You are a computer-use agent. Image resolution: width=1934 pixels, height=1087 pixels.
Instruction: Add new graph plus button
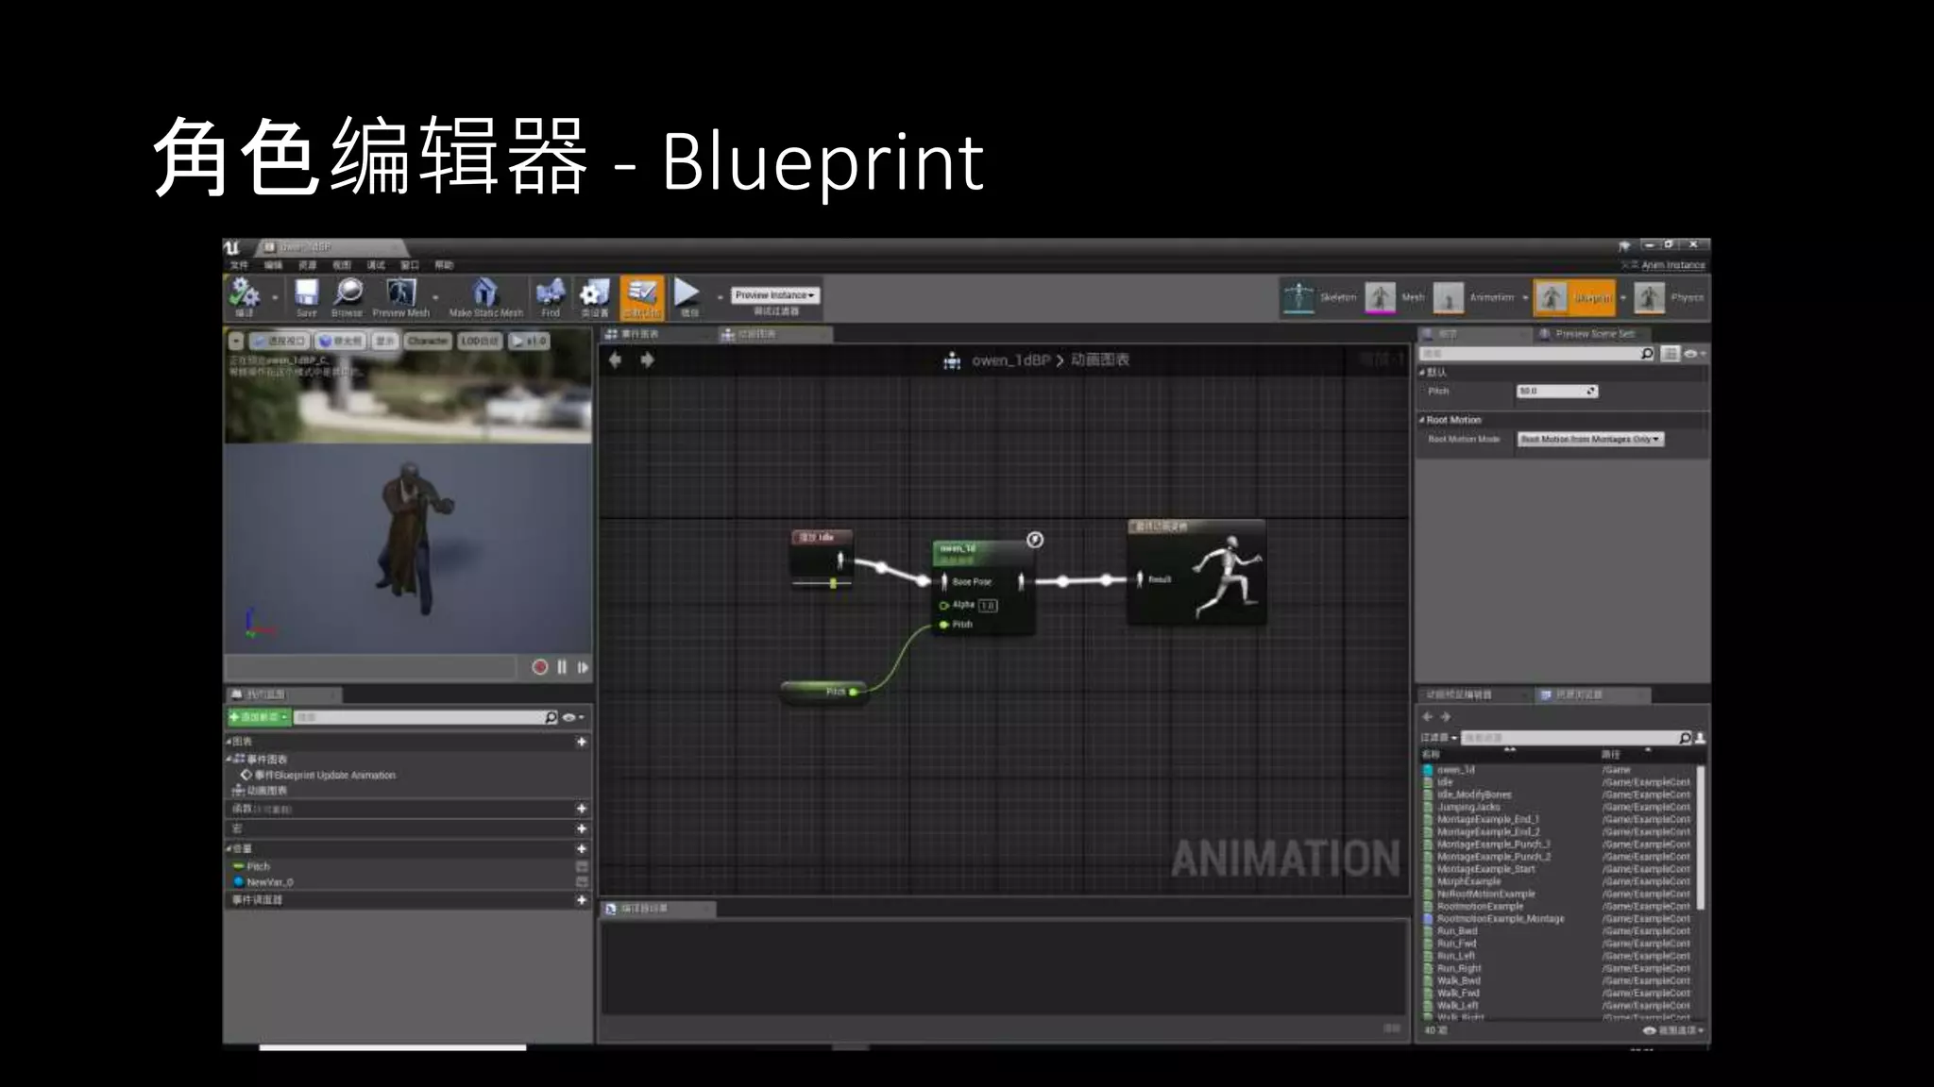pyautogui.click(x=582, y=742)
